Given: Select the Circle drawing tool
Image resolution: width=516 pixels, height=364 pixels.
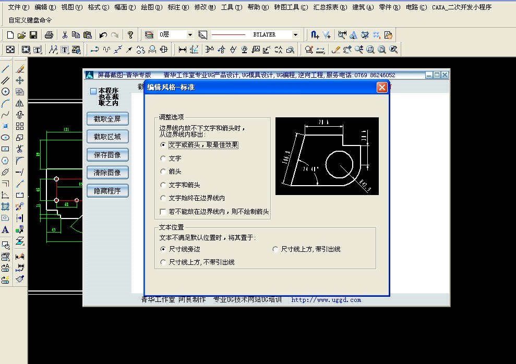Looking at the screenshot, I should [5, 92].
